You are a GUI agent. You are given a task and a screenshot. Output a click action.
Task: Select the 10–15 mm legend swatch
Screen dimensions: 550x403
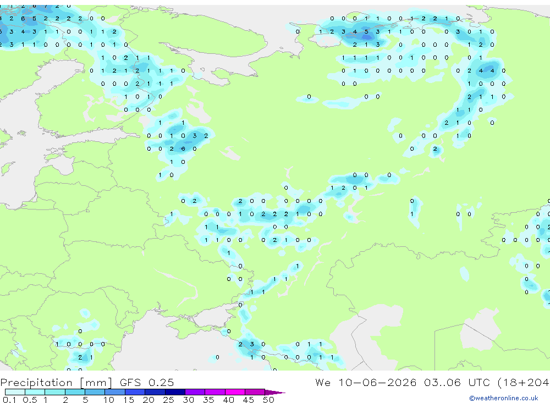click(115, 392)
